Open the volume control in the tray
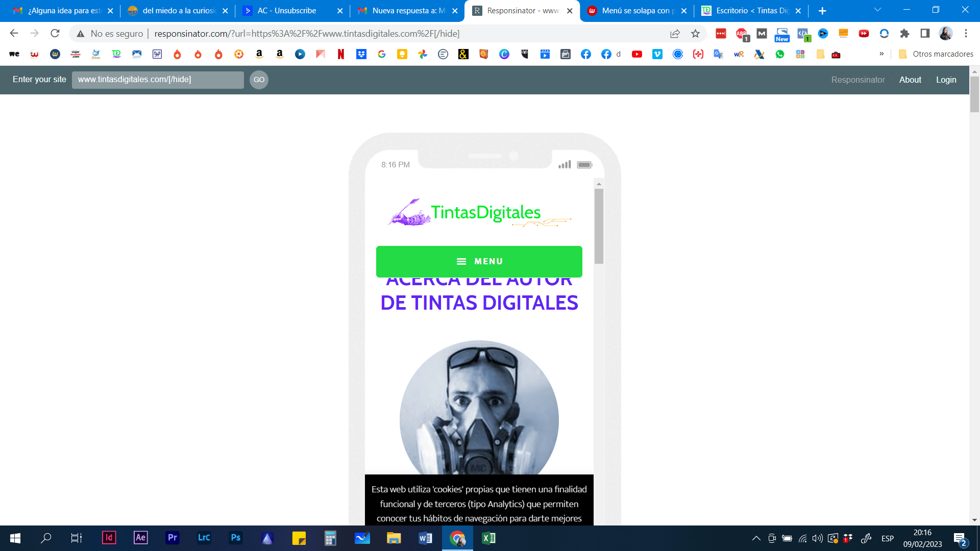This screenshot has height=551, width=980. click(817, 538)
